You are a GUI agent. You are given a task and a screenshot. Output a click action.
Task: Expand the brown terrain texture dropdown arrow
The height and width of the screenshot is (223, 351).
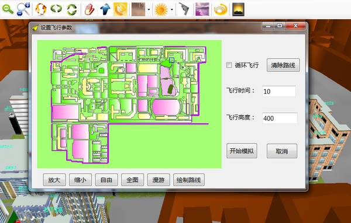point(149,9)
